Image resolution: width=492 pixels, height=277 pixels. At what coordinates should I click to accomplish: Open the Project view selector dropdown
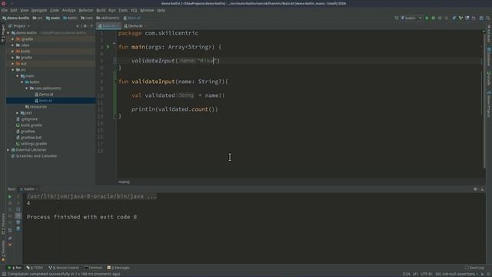pos(19,26)
